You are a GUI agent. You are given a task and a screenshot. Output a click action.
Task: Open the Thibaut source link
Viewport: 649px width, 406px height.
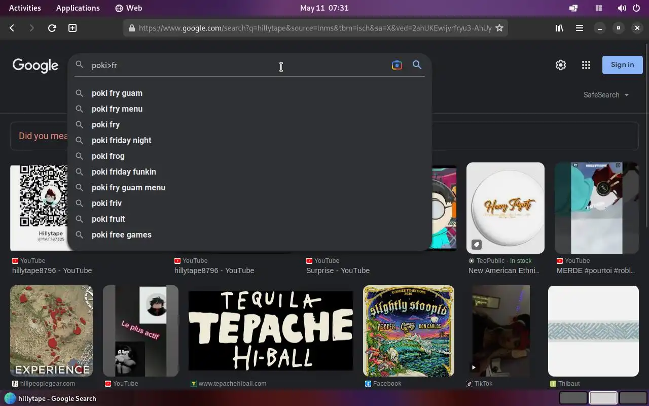coord(565,384)
